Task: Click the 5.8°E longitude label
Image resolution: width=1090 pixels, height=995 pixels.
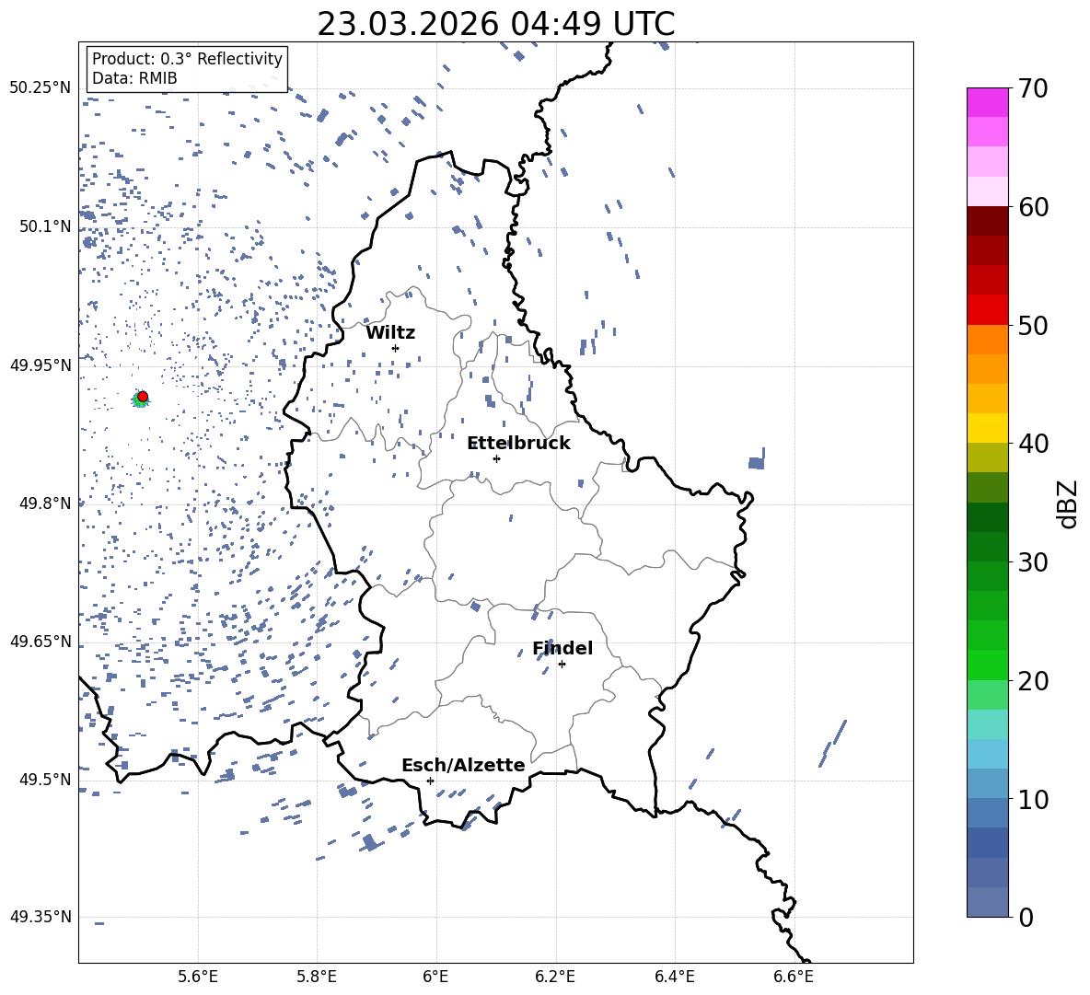Action: pos(317,977)
